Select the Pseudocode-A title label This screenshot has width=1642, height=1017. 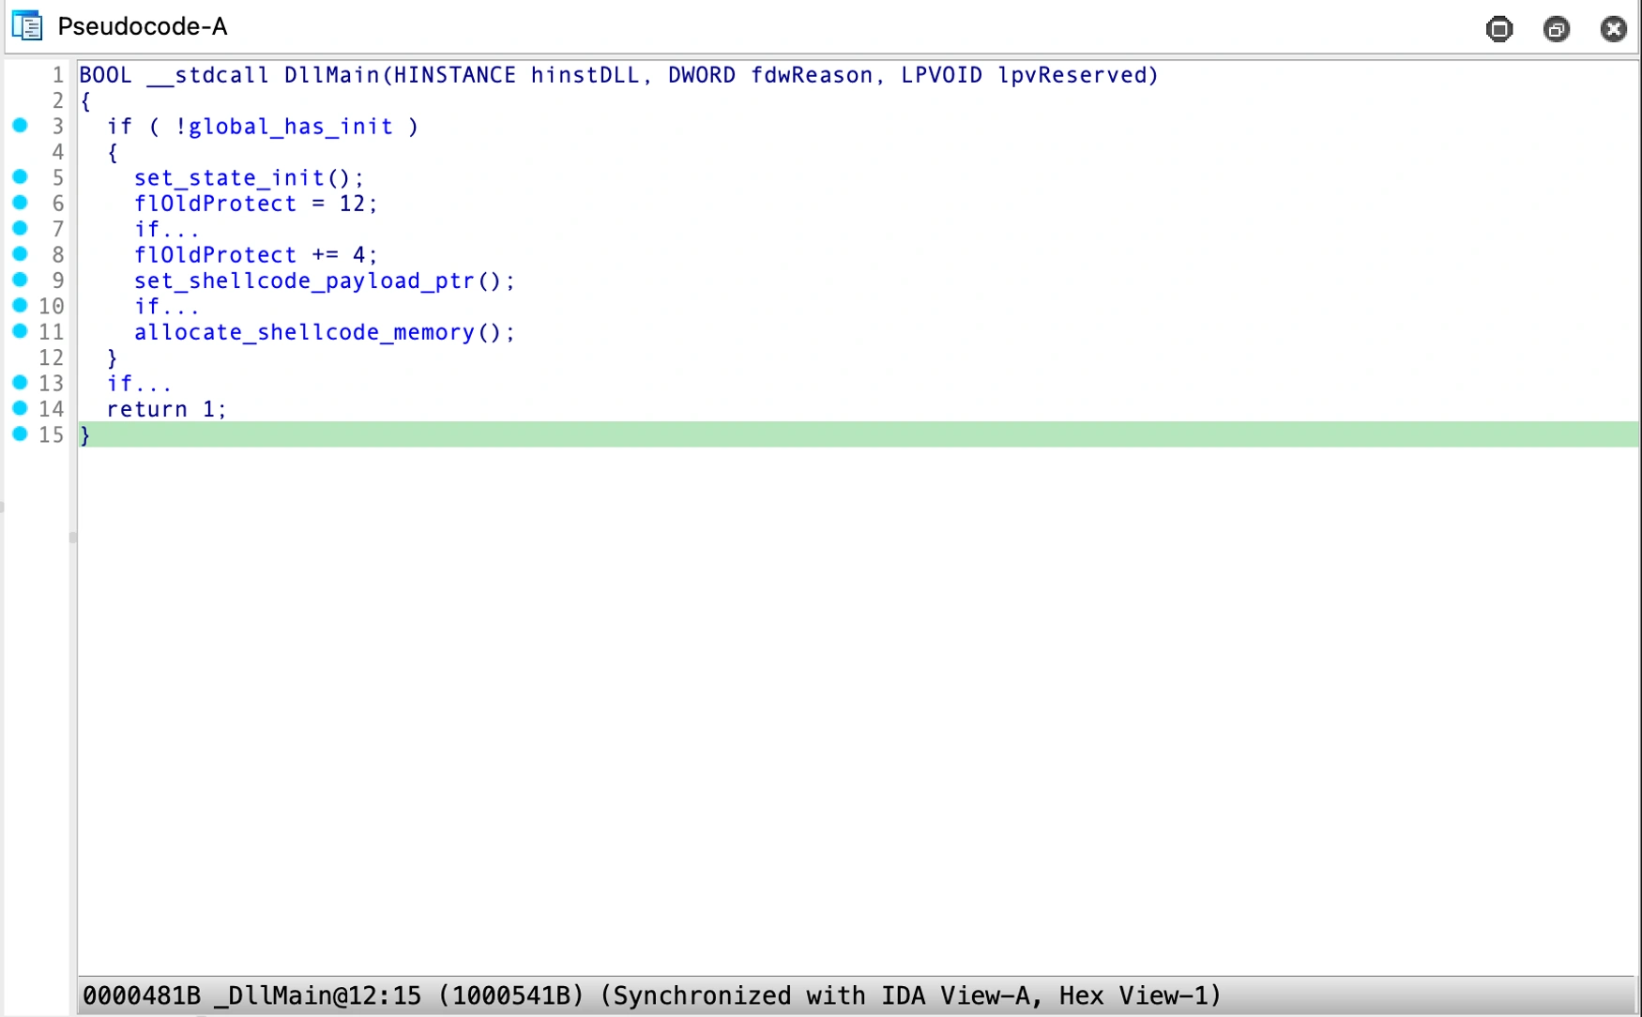(141, 26)
